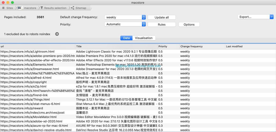
Task: Open the Export dropdown
Action: (255, 17)
